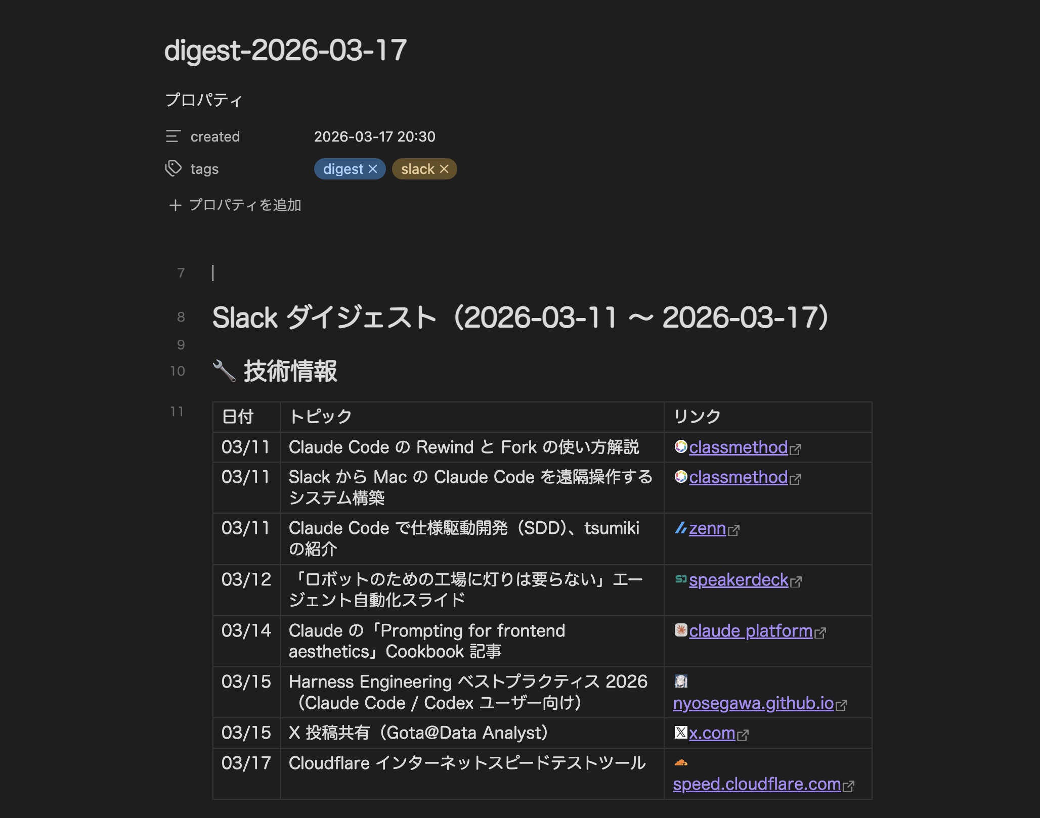Viewport: 1040px width, 818px height.
Task: Click external-link icon after zenn link
Action: coord(734,530)
